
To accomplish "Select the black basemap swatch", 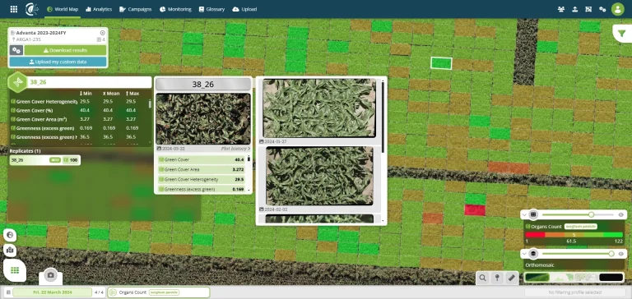I will coord(611,278).
